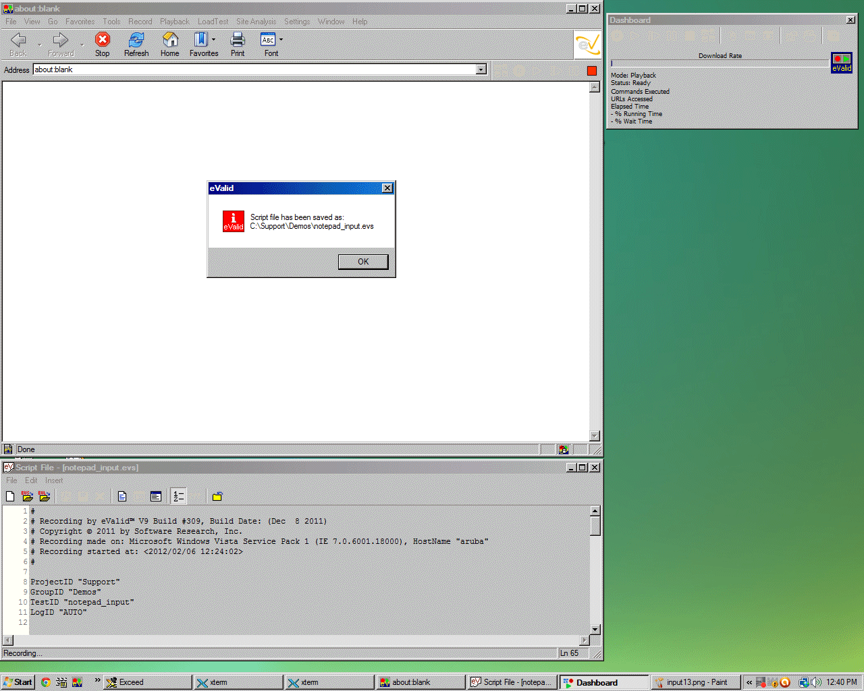Click the eValid info icon in dialog
Screen dimensions: 864x691
pos(234,221)
